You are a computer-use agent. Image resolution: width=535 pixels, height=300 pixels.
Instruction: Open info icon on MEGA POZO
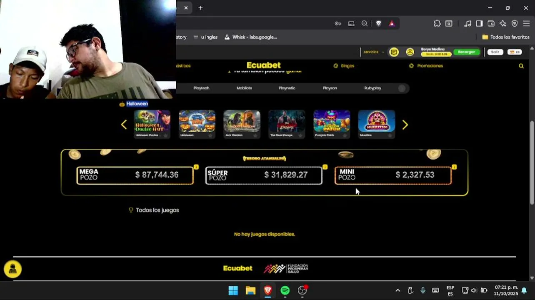click(x=196, y=167)
